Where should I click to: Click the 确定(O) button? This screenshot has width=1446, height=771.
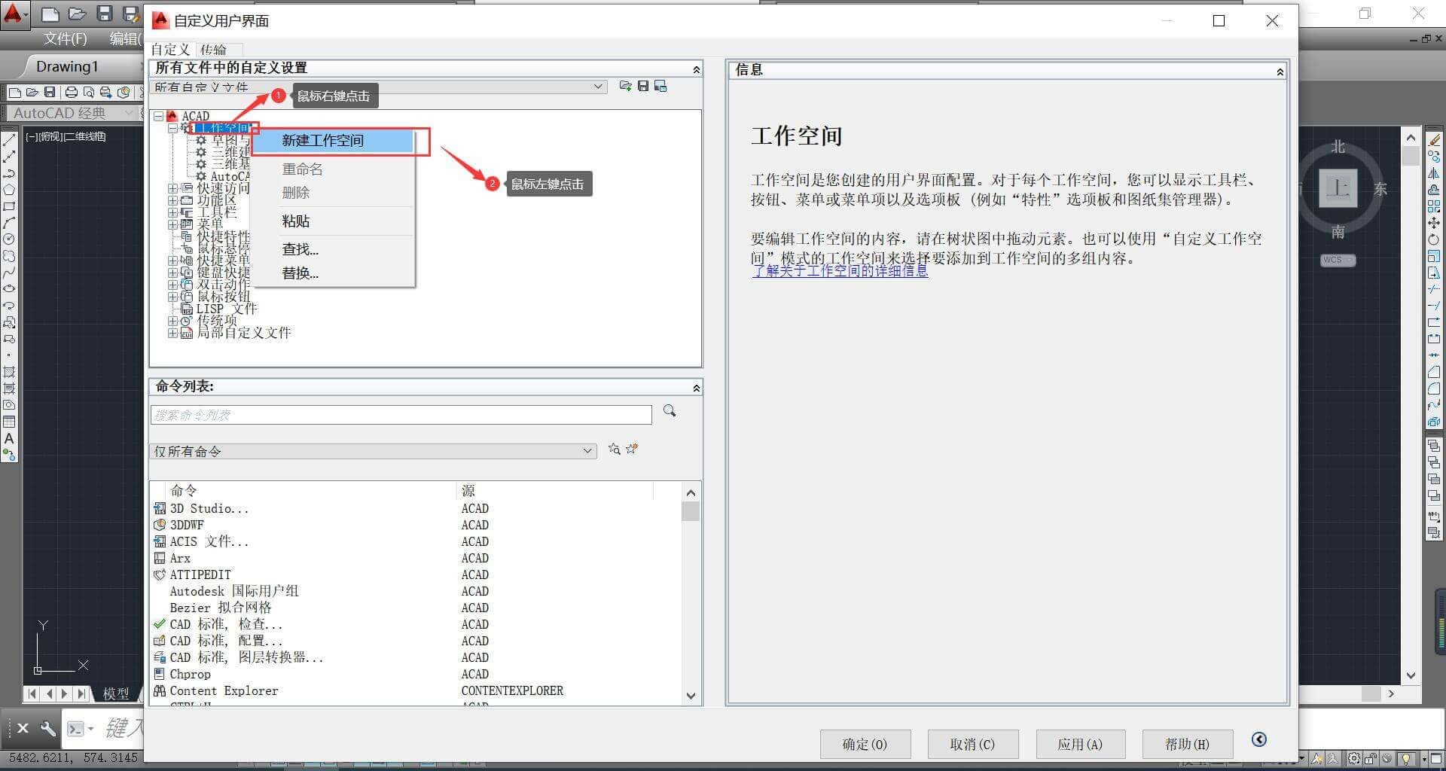865,744
